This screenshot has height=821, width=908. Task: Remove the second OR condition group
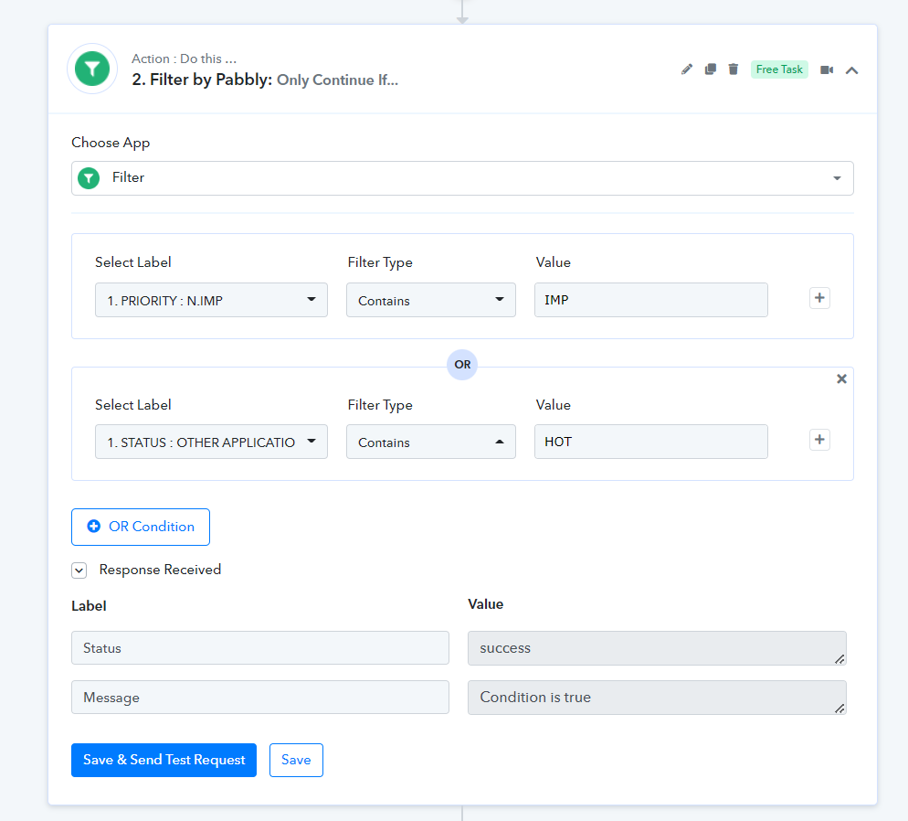tap(842, 379)
